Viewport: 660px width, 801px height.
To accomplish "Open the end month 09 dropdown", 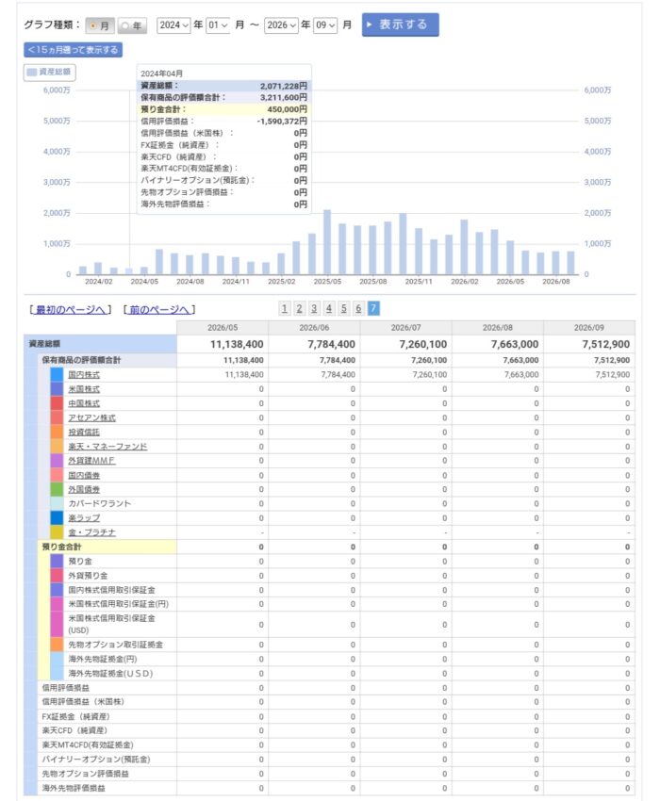I will (x=325, y=25).
